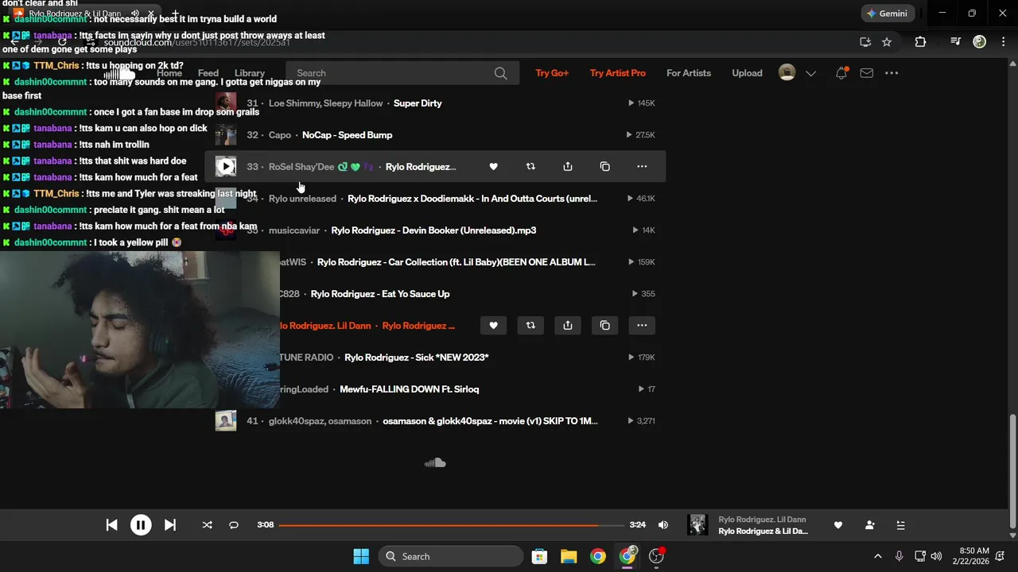
Task: Click the SoundCloud search field
Action: coord(402,73)
